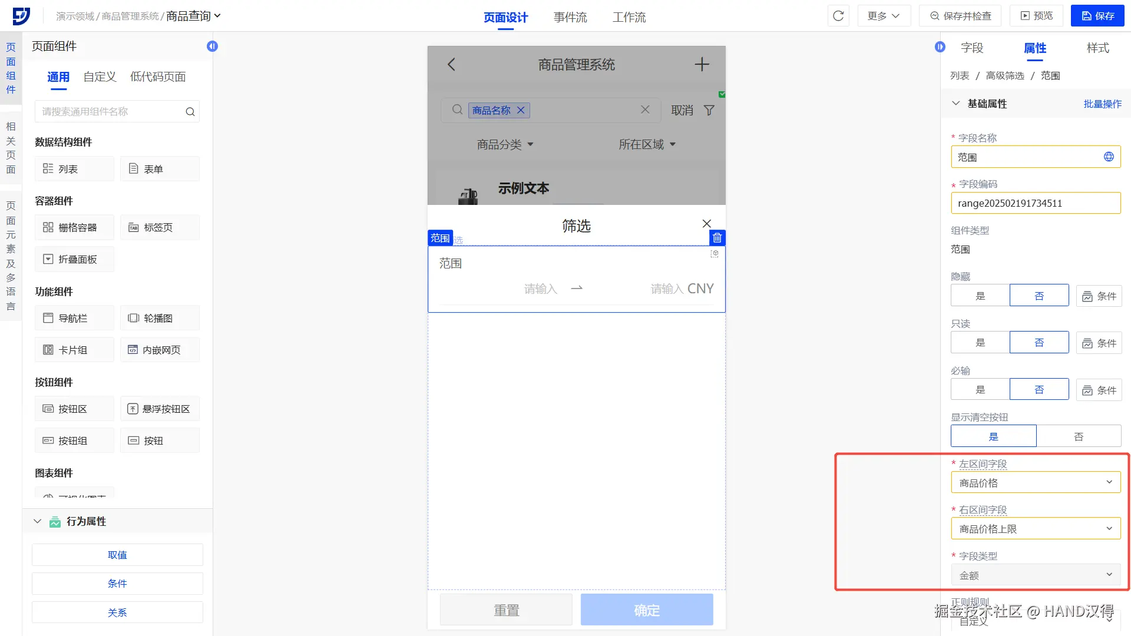Set 必输 option to 是
The height and width of the screenshot is (636, 1131).
980,389
